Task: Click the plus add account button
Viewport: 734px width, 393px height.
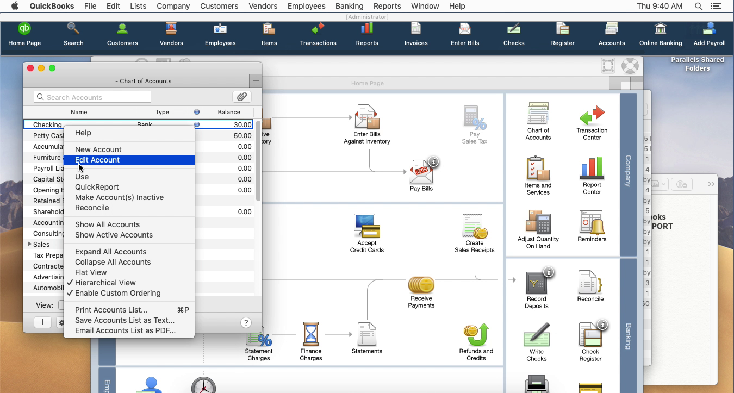Action: [x=42, y=322]
